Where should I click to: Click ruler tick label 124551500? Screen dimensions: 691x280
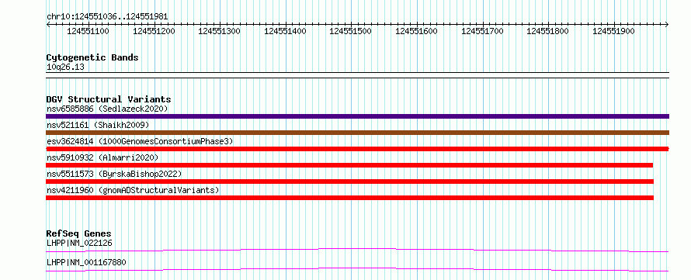click(x=351, y=31)
